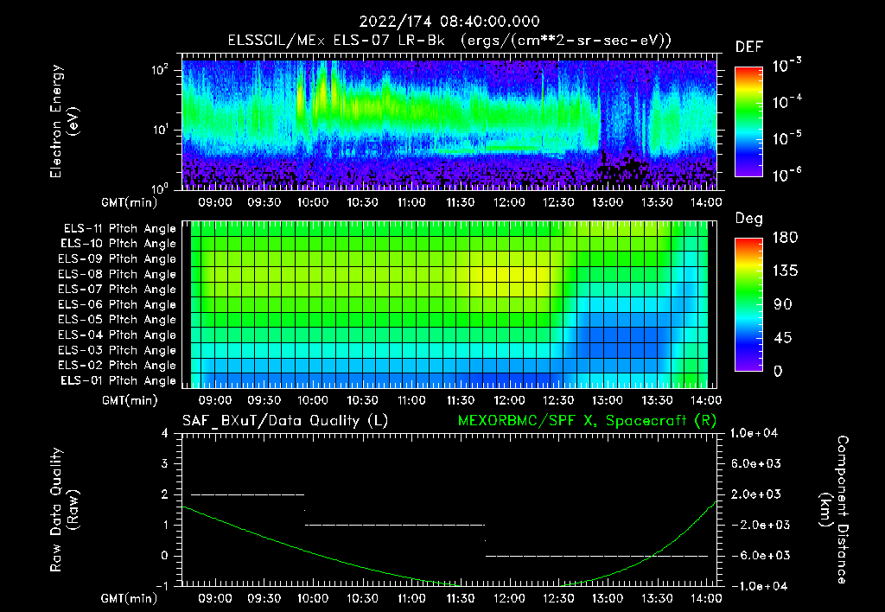Click the '13:30' tick label under bottom plot

click(657, 598)
